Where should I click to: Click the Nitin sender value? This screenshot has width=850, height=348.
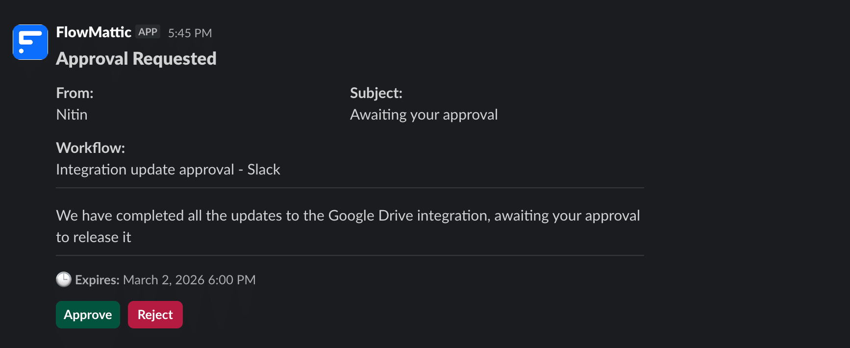(72, 114)
